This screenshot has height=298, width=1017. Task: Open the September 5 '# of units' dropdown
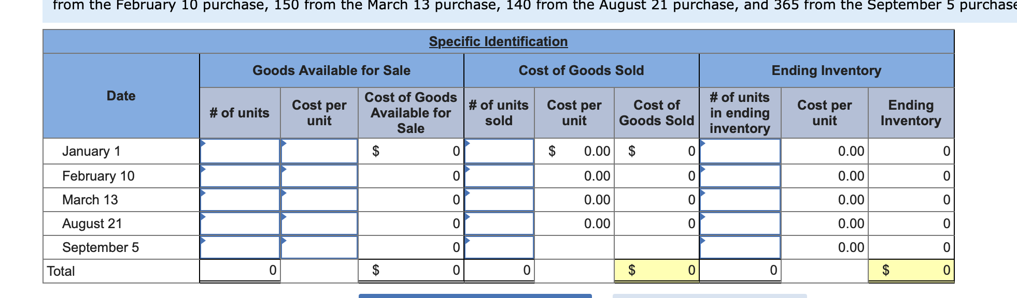(204, 240)
